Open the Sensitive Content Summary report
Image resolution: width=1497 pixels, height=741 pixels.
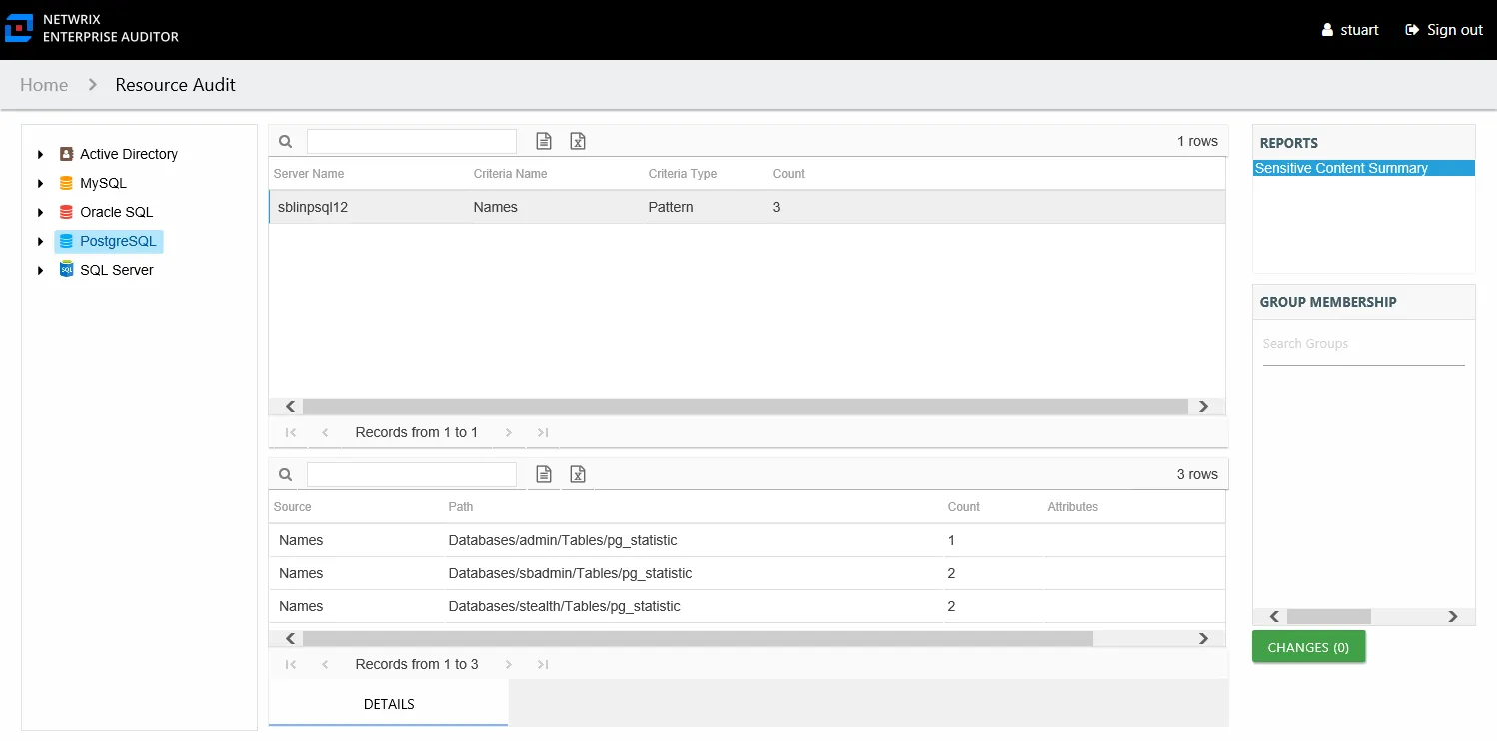pyautogui.click(x=1364, y=168)
